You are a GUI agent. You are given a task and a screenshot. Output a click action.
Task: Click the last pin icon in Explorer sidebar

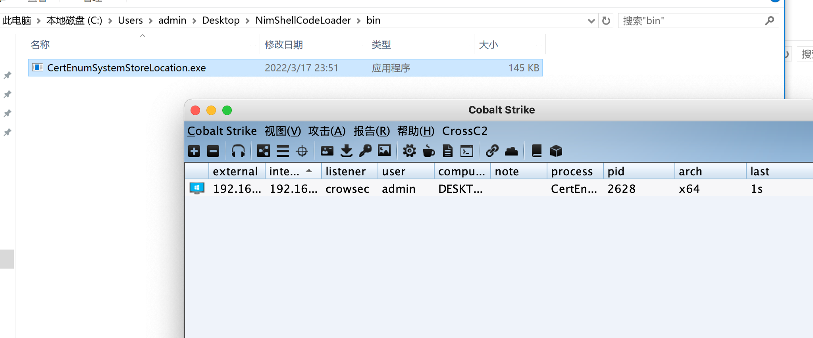point(7,132)
